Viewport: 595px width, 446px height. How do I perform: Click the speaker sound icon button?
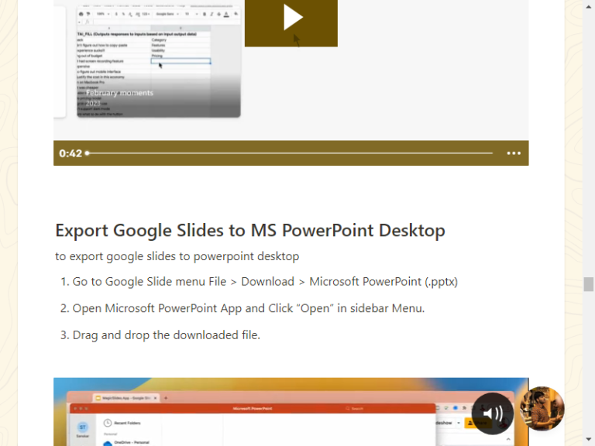click(493, 413)
